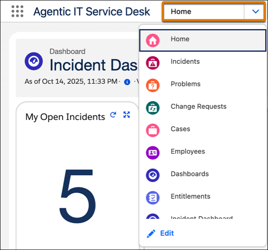Viewport: 268px width, 250px height.
Task: Select Change Requests from navigation menu
Action: (x=203, y=108)
